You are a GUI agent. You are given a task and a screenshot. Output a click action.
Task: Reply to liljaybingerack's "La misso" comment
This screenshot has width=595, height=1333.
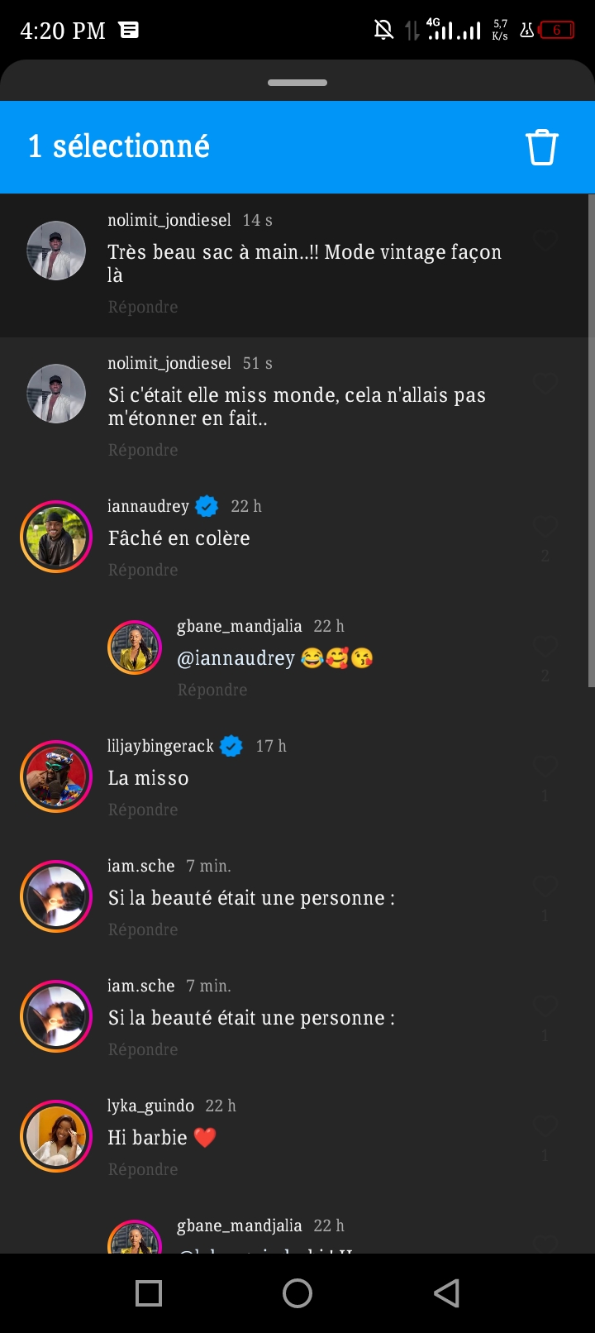click(143, 810)
